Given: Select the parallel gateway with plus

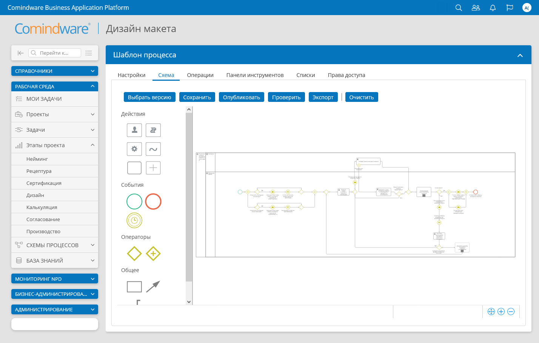Looking at the screenshot, I should (x=153, y=254).
